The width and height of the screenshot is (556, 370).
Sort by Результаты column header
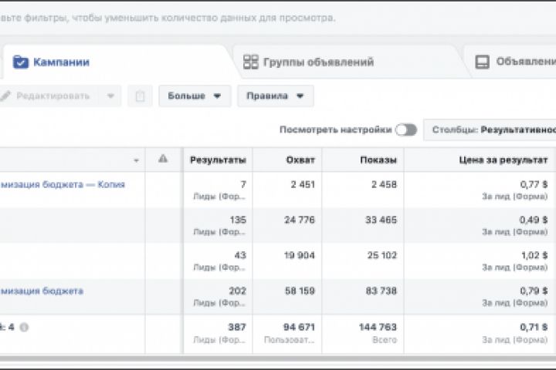pos(218,160)
